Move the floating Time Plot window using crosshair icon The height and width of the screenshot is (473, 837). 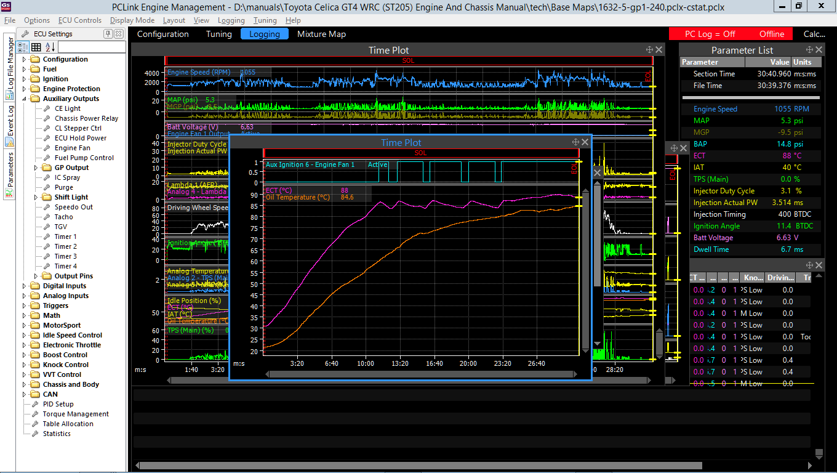coord(575,142)
